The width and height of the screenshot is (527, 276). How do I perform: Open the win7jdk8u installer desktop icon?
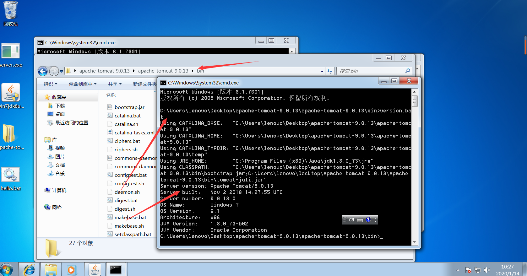pyautogui.click(x=11, y=96)
